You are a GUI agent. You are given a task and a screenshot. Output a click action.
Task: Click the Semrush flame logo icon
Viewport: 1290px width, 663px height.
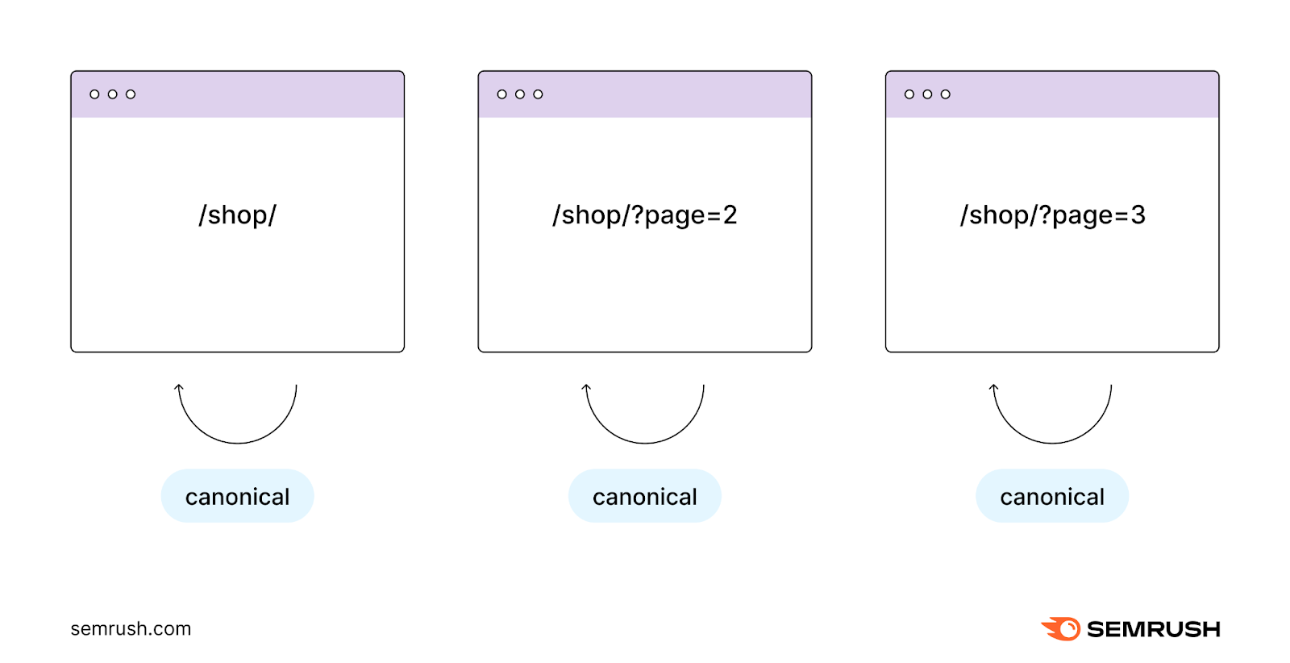pos(1062,629)
